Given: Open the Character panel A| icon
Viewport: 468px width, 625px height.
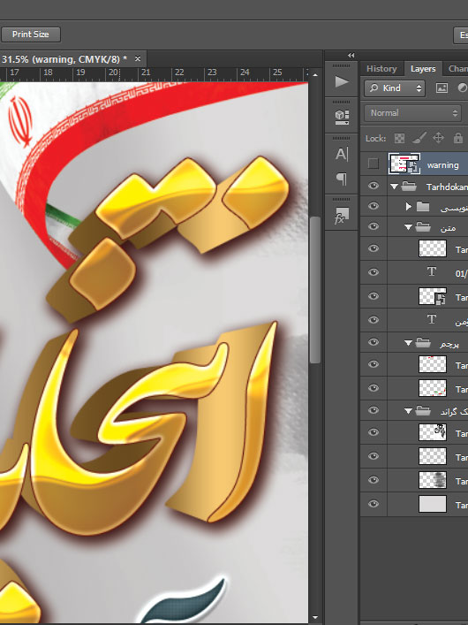Looking at the screenshot, I should 342,154.
